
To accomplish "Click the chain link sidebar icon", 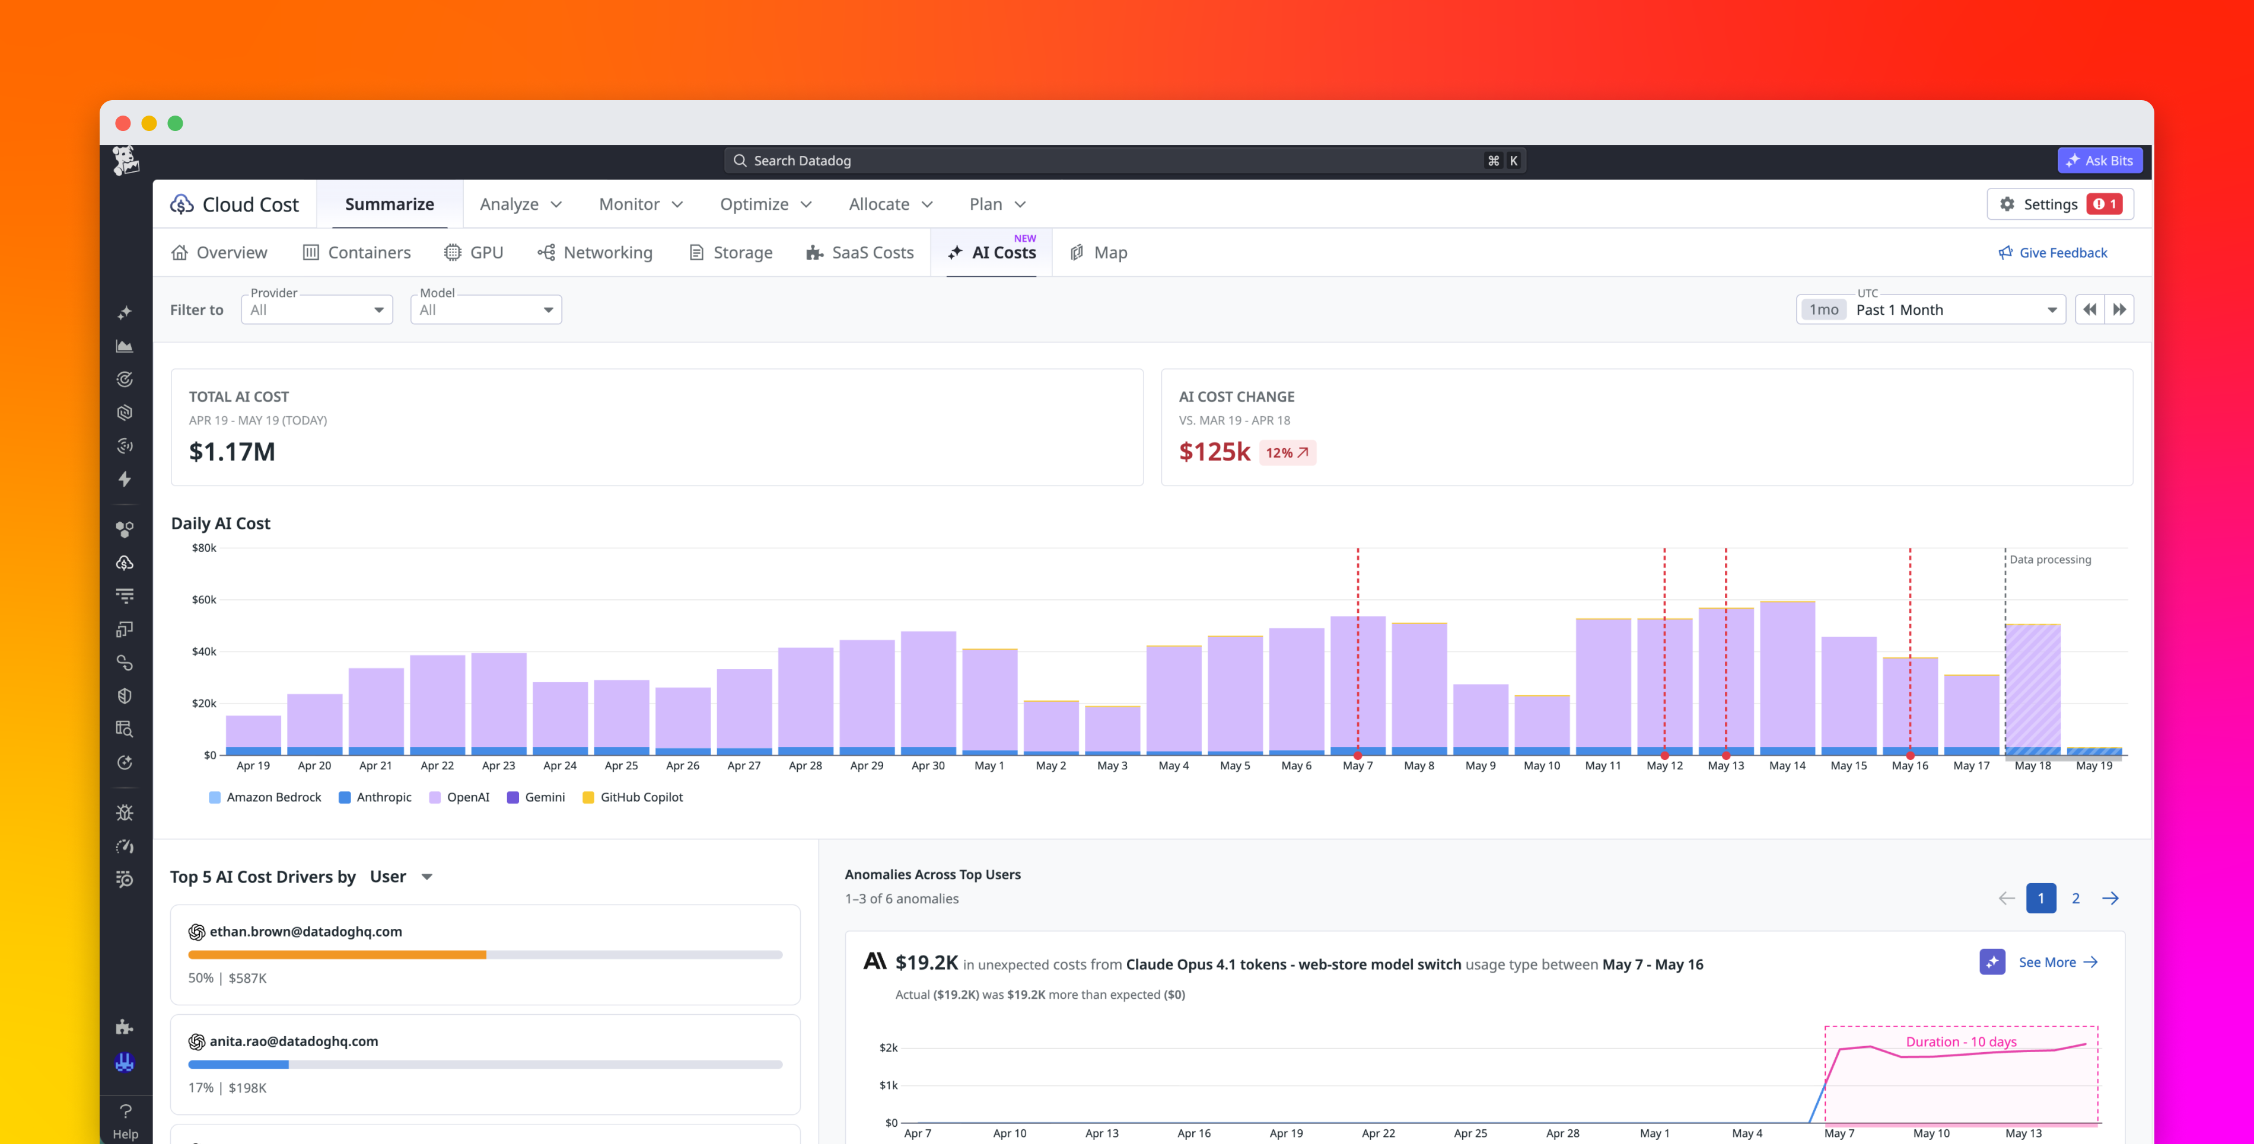I will [125, 663].
